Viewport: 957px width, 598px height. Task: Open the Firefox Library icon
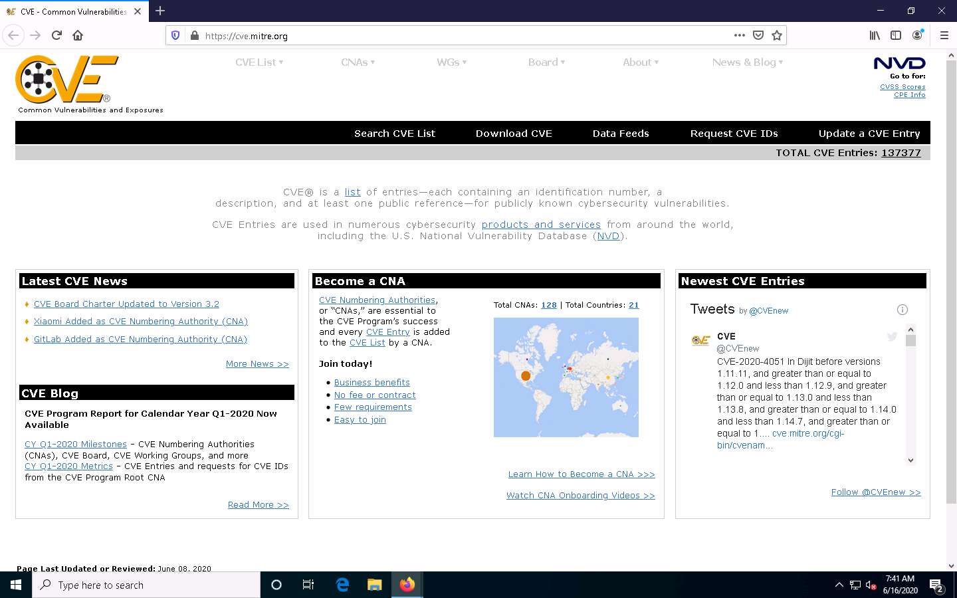pos(875,35)
